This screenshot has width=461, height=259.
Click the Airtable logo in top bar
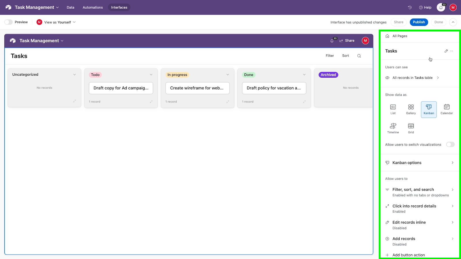tap(8, 7)
